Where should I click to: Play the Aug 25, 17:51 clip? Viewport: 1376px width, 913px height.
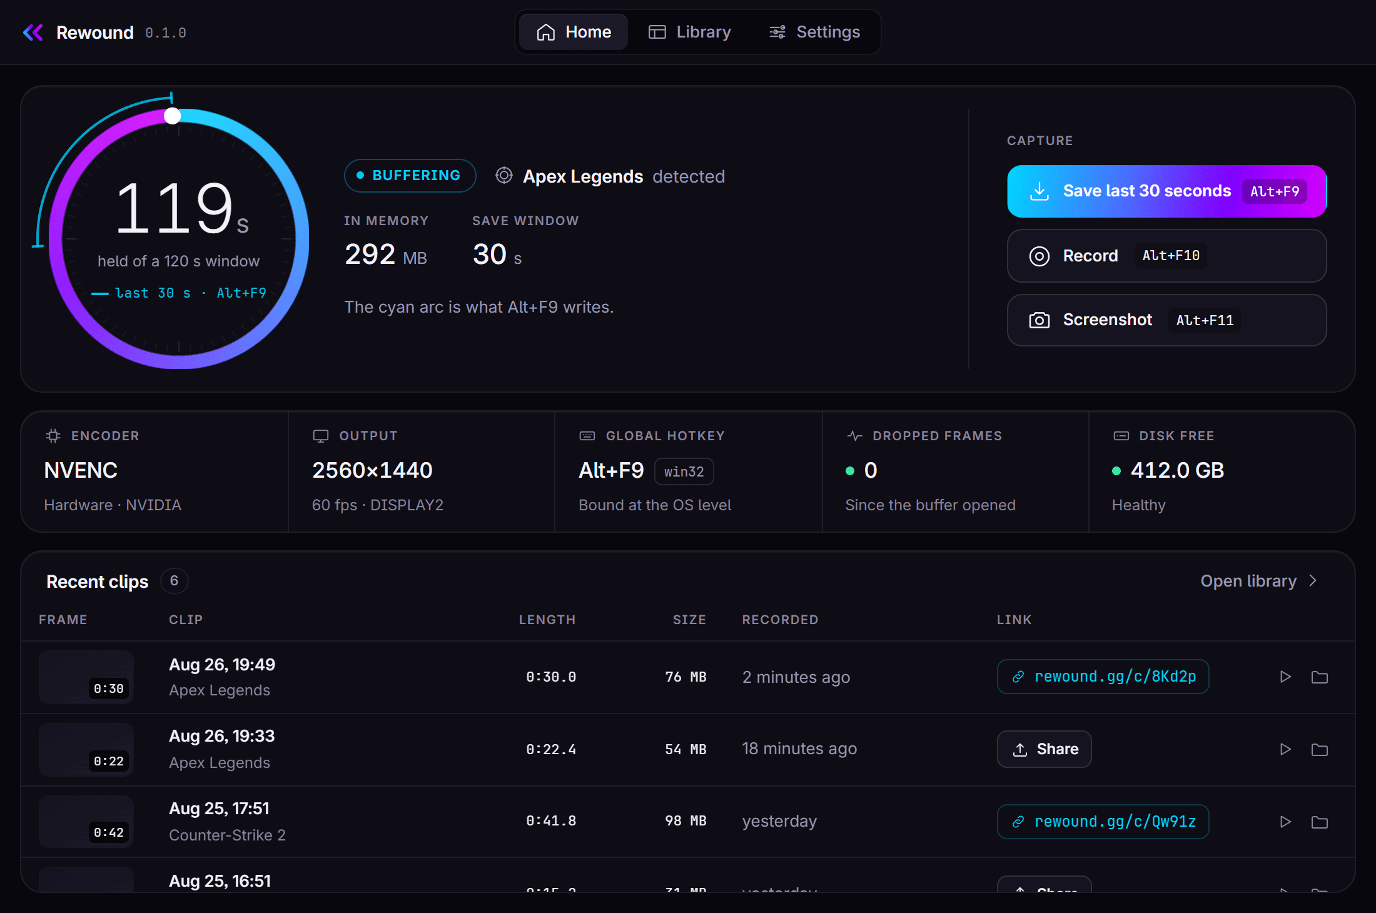tap(1285, 822)
